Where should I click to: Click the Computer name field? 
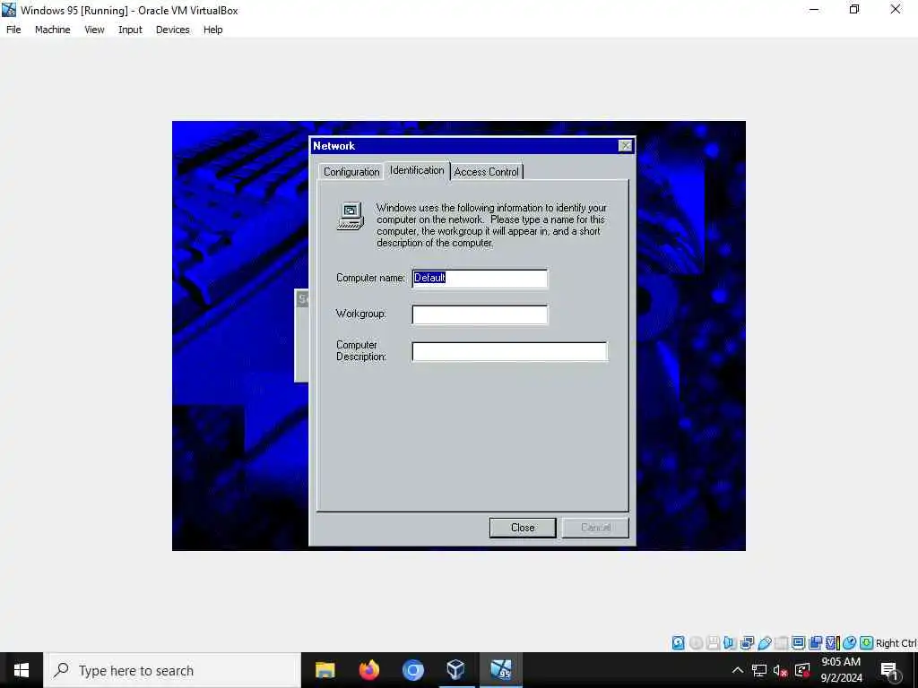point(481,279)
